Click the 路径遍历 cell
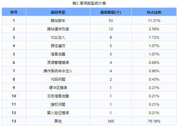Image resolution: width=178 pixels, height=126 pixels. 58,46
